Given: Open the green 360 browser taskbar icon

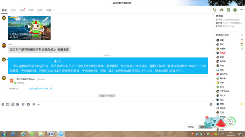Looking at the screenshot, I should coord(32,134).
